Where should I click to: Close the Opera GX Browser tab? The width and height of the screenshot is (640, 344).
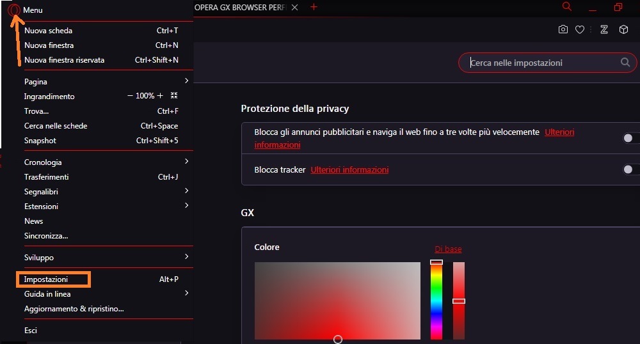point(294,7)
